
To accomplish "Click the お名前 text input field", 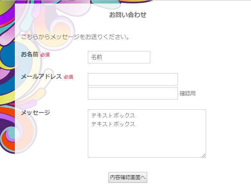I will pyautogui.click(x=119, y=57).
